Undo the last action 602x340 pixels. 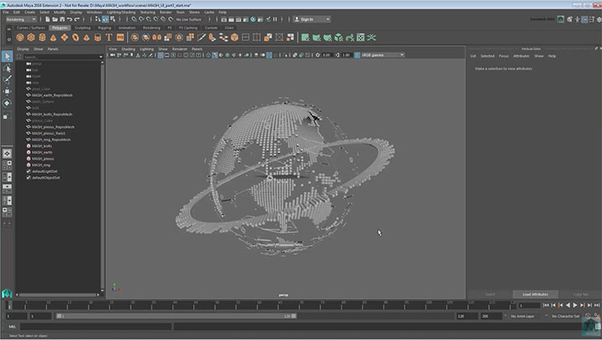pyautogui.click(x=69, y=19)
